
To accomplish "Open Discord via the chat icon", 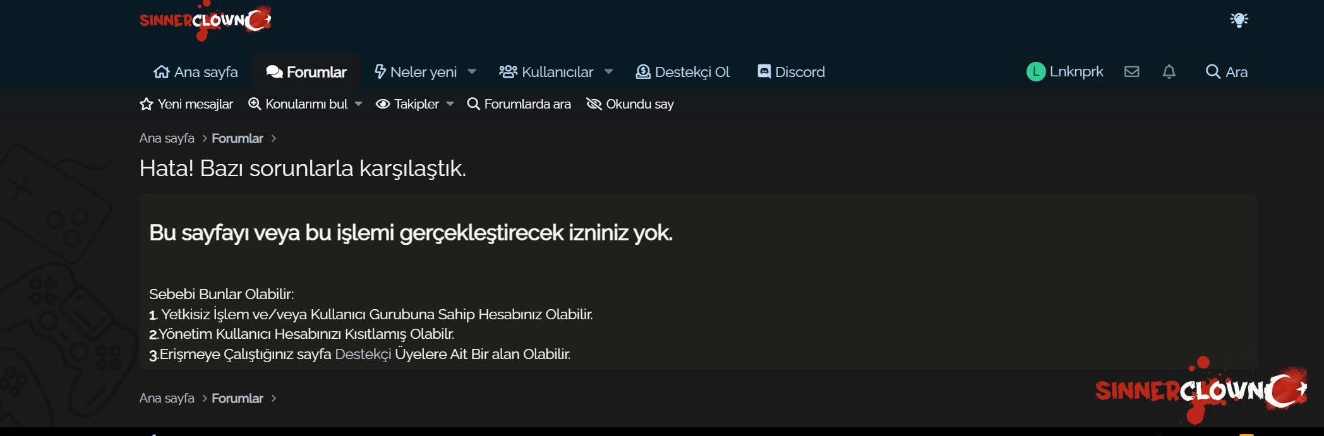I will tap(764, 71).
